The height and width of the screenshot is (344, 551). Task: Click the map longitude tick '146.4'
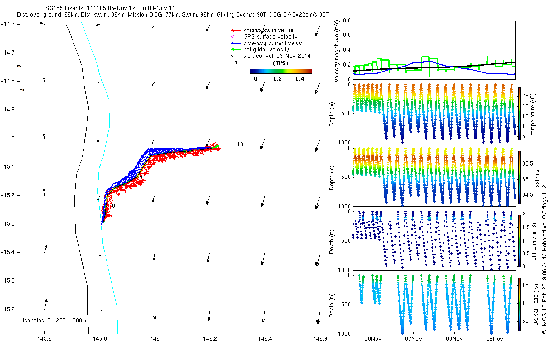point(265,339)
